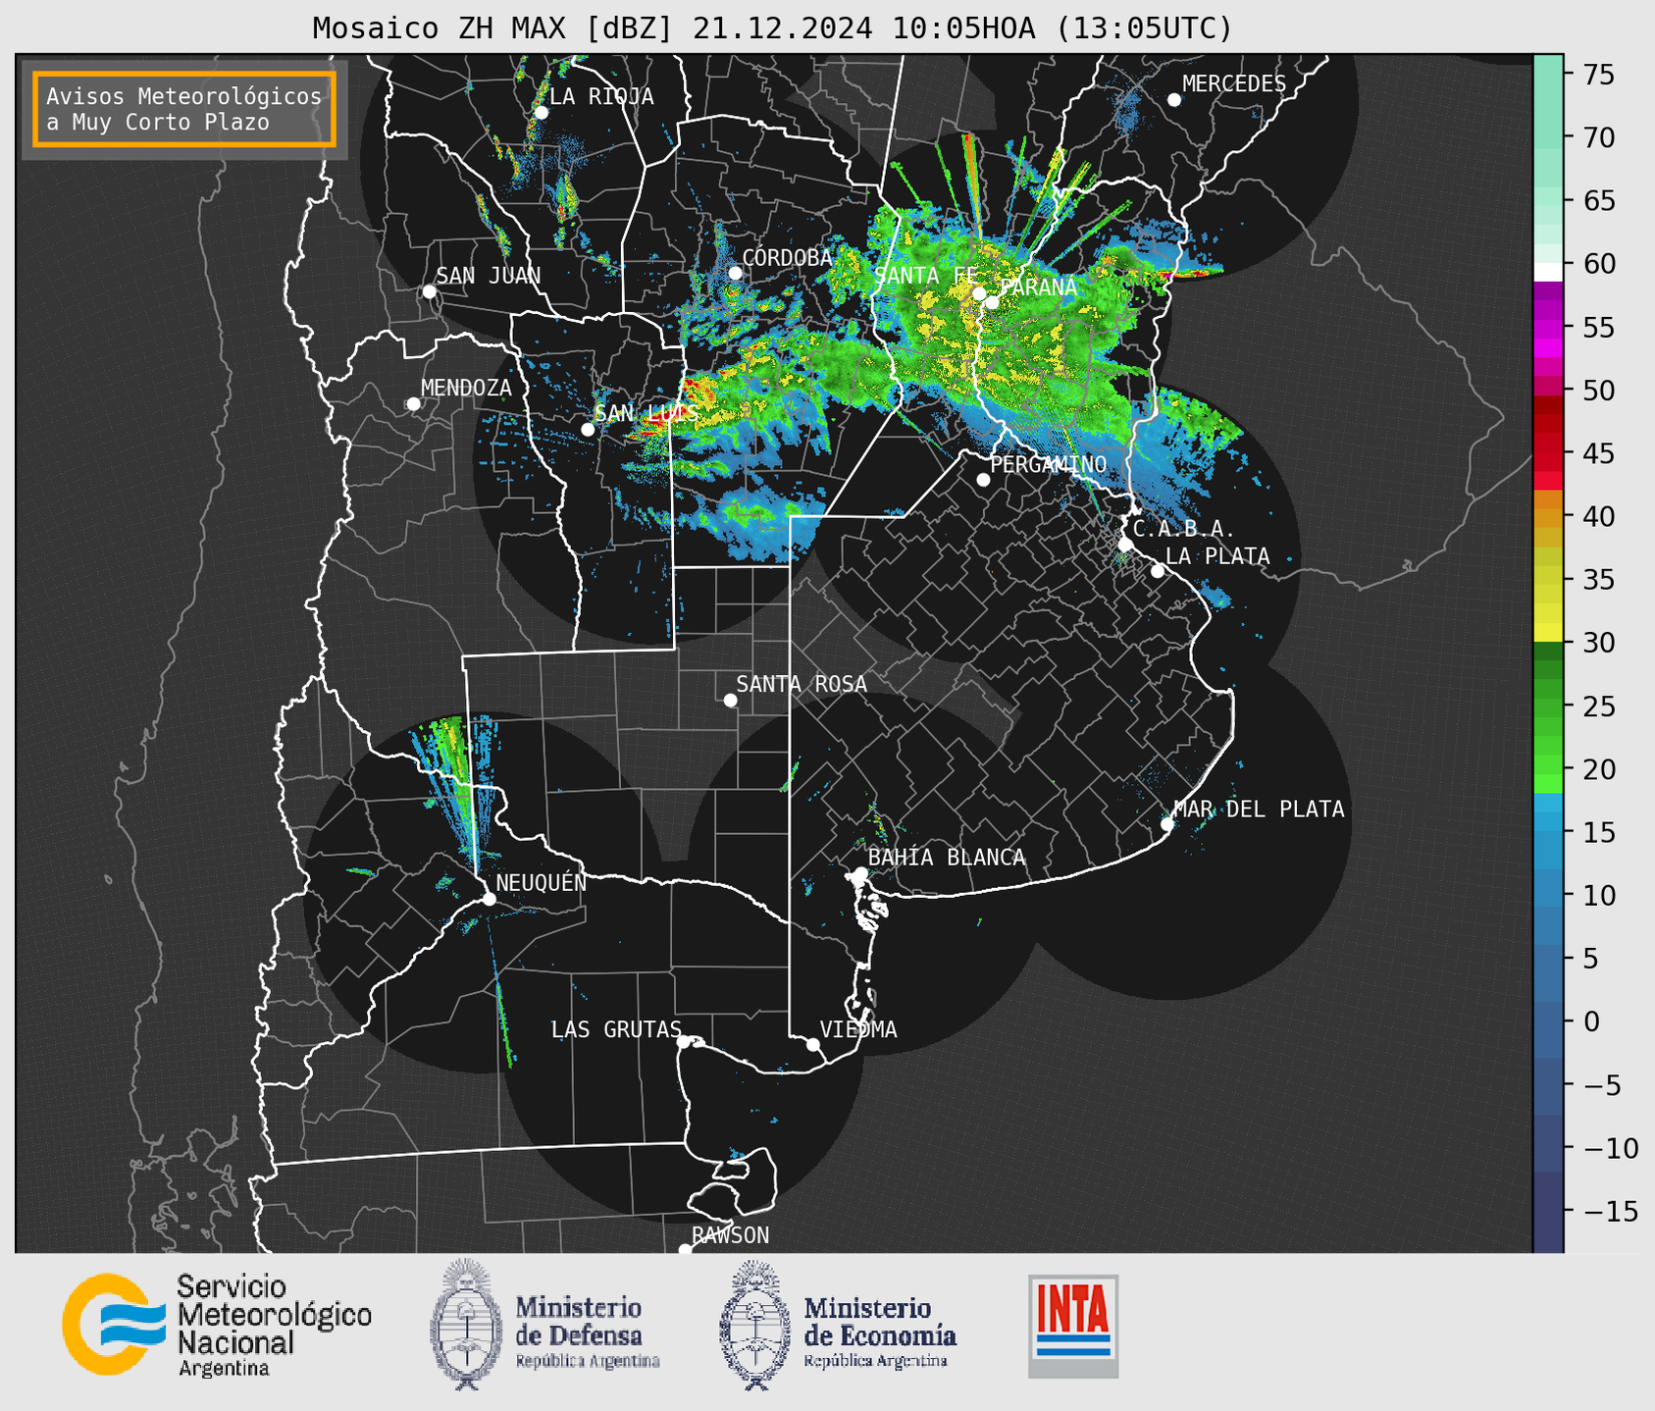Click the Servicio Meteorológico Nacional logo

217,1325
